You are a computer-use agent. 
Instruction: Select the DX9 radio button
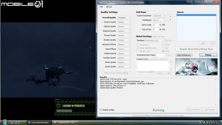coord(163,48)
